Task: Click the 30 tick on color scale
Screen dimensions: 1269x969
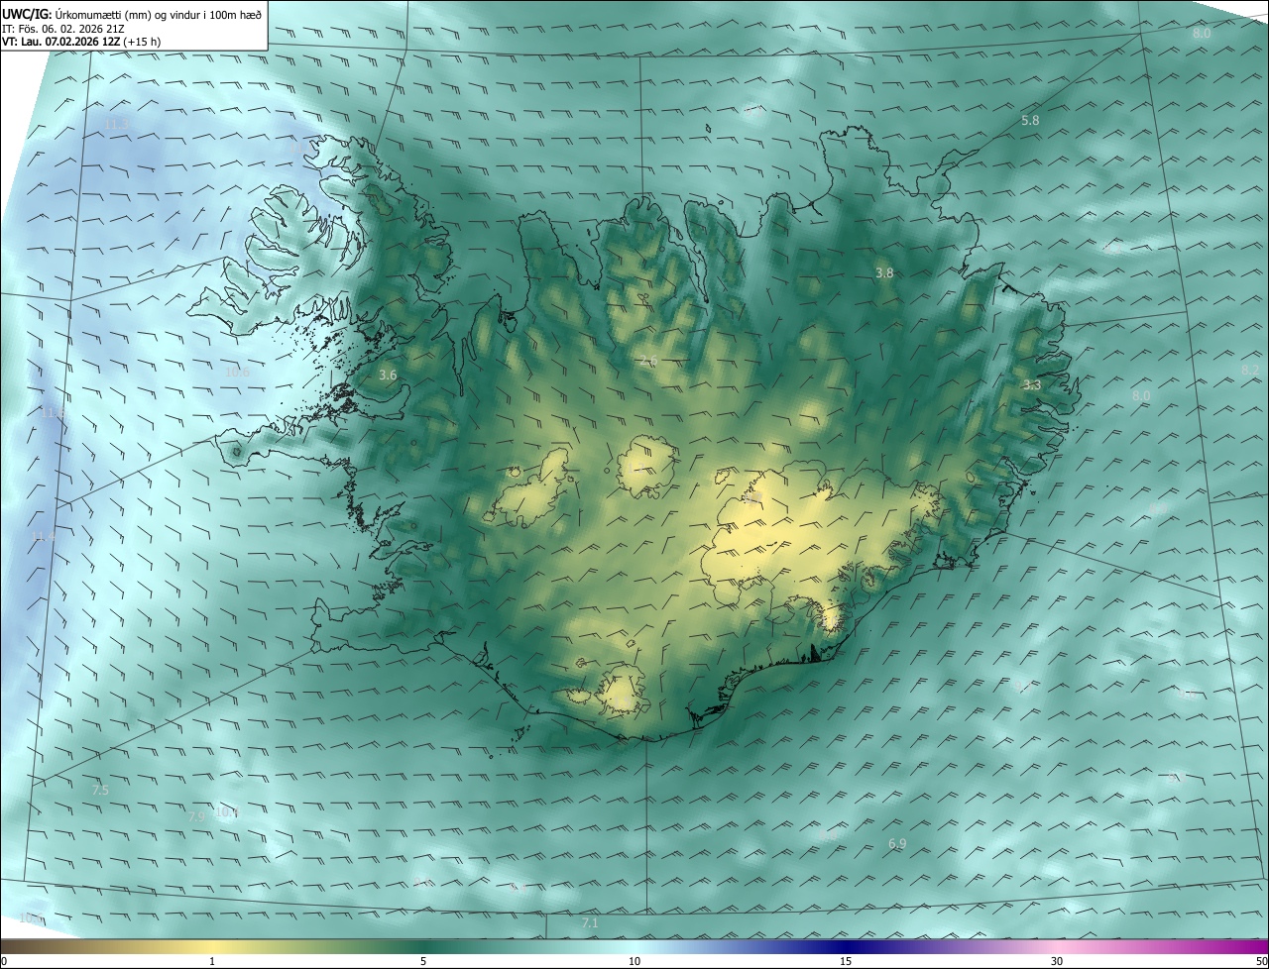Action: point(1057,961)
